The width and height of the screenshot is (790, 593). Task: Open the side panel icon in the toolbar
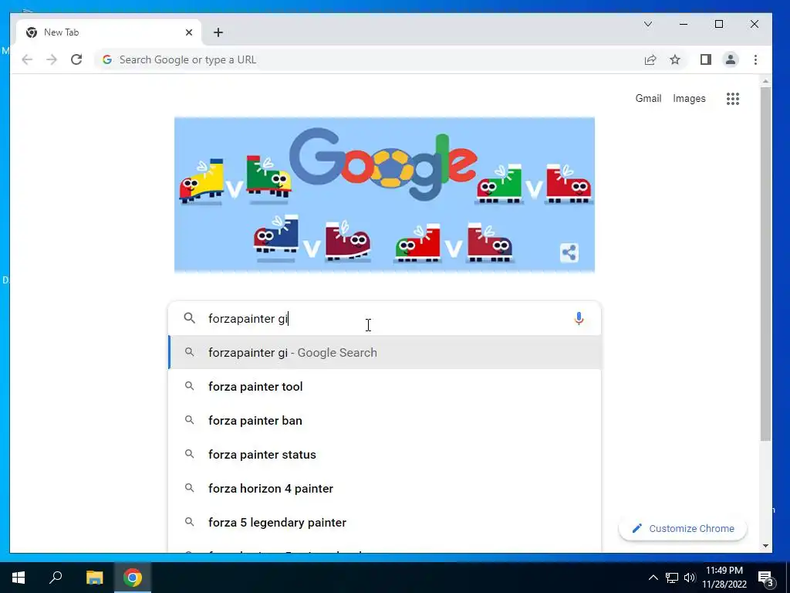[706, 59]
